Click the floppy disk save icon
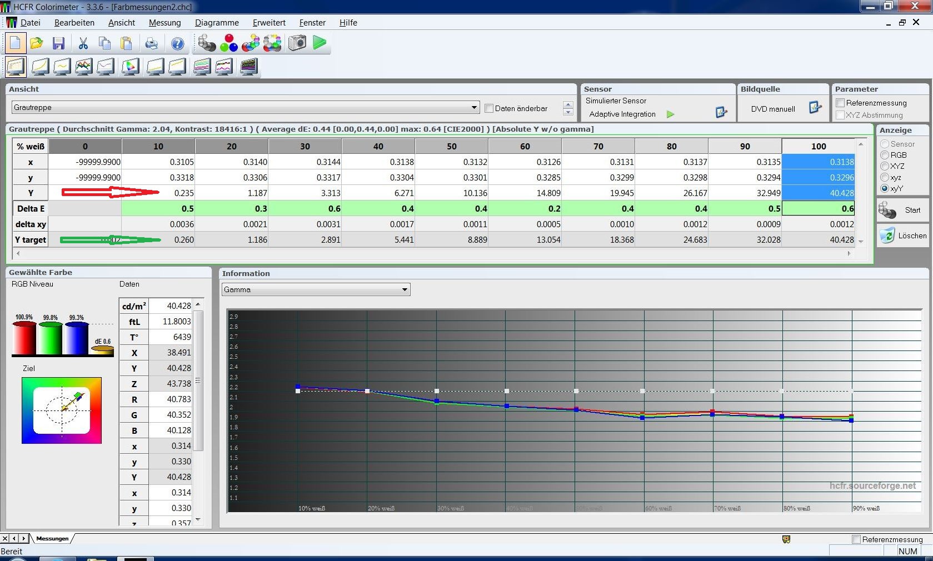The height and width of the screenshot is (561, 933). (58, 43)
